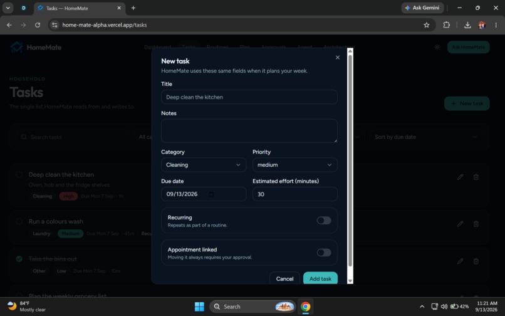Click the browser forward arrow

(x=23, y=25)
